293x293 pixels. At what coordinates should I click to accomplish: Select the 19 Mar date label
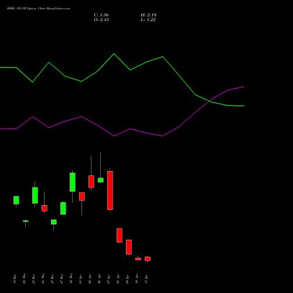[x=15, y=279]
